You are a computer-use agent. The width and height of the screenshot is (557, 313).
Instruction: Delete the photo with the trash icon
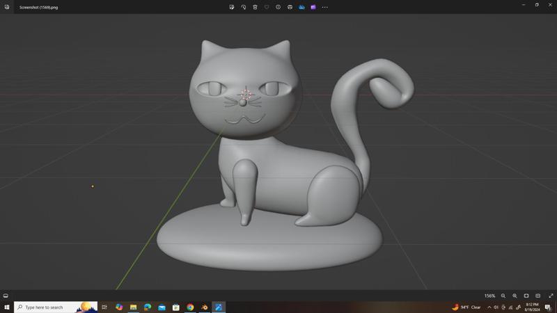[255, 7]
